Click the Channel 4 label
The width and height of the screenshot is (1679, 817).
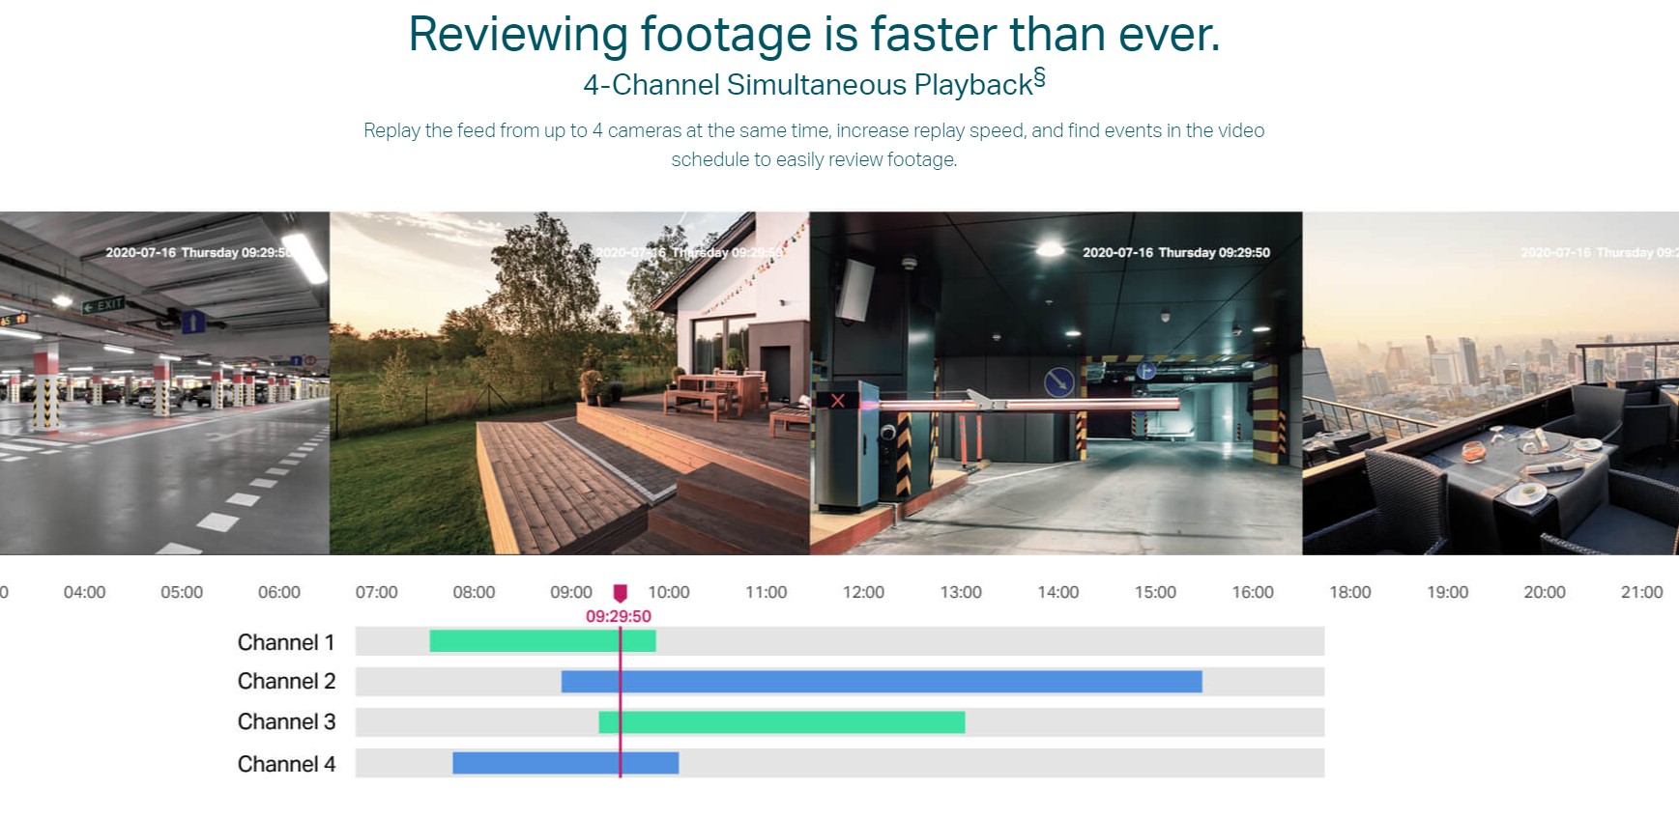tap(286, 764)
